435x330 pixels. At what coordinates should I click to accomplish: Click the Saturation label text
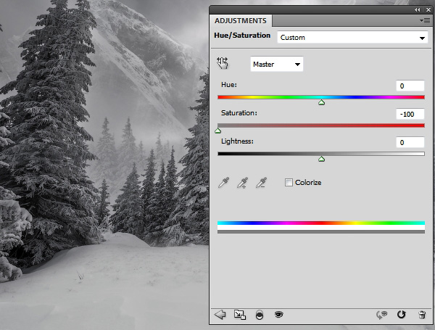(x=239, y=113)
